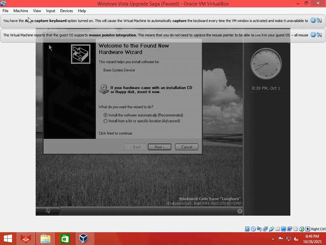Click the muted speaker tray icon
Screen dimensions: 326x245
pos(296,239)
